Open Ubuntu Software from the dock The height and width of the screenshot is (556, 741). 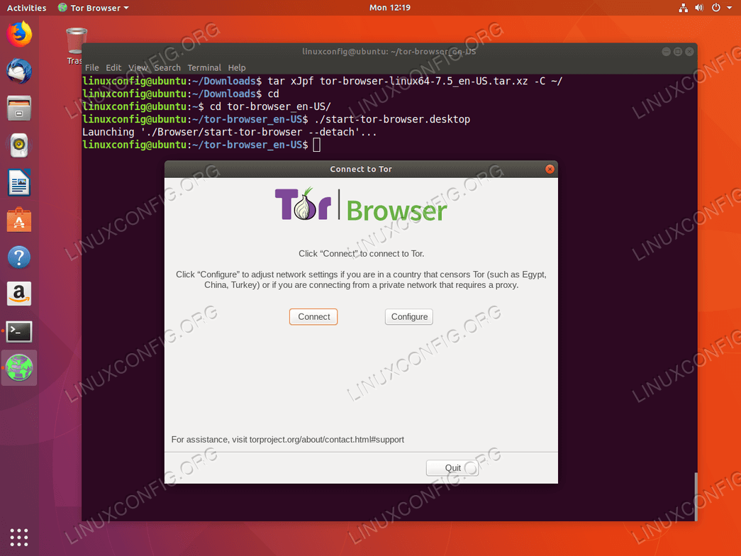tap(19, 220)
